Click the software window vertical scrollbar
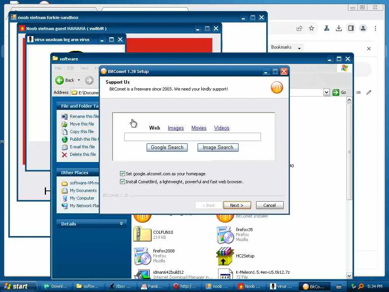Screen dimensions: 389x292 349,152
